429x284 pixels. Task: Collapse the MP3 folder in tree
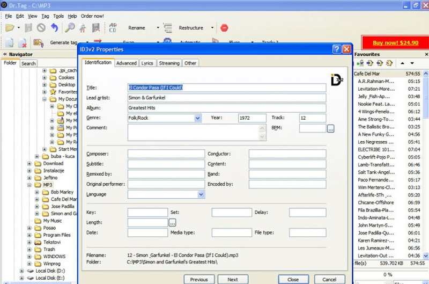(x=29, y=185)
